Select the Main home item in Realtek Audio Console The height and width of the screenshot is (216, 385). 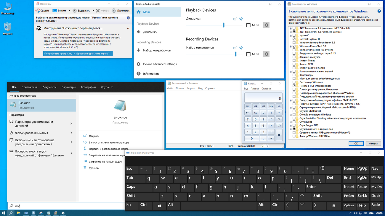[157, 12]
